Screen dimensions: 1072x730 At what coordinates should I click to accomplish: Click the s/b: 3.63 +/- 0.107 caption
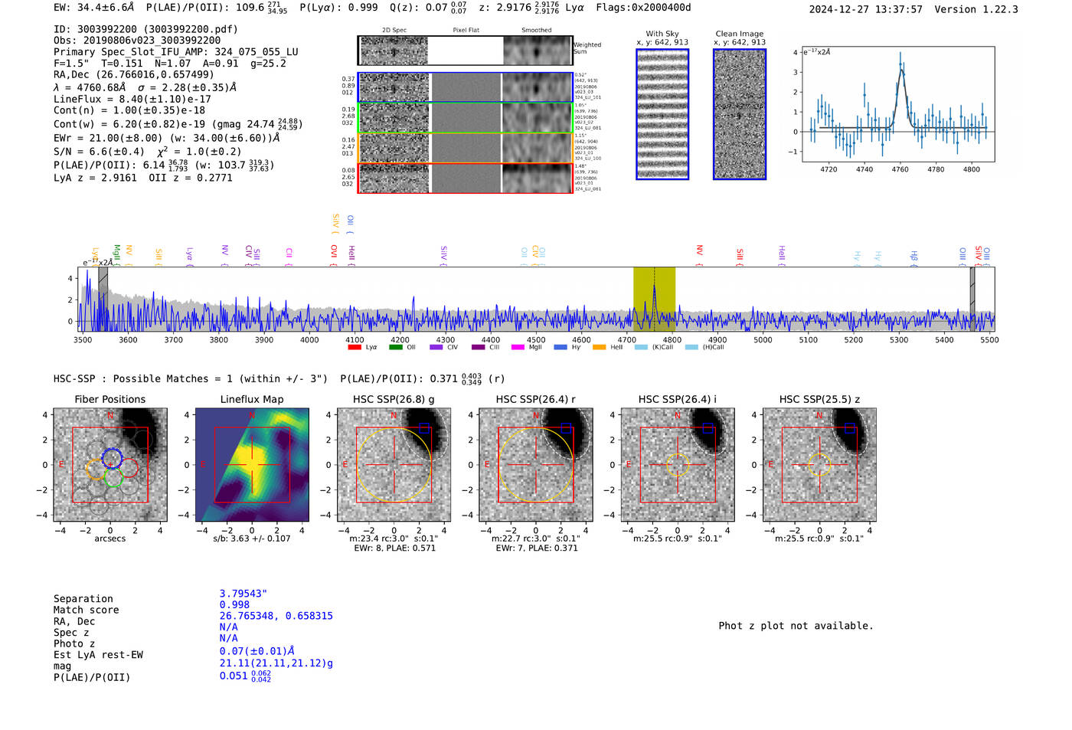[x=252, y=538]
